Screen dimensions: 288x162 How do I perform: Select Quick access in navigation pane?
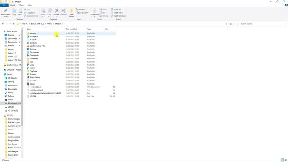pyautogui.click(x=12, y=31)
